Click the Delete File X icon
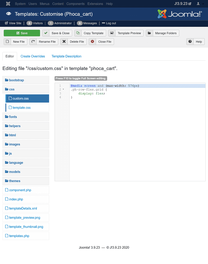Screen dimensions: 208x264 tap(64, 42)
